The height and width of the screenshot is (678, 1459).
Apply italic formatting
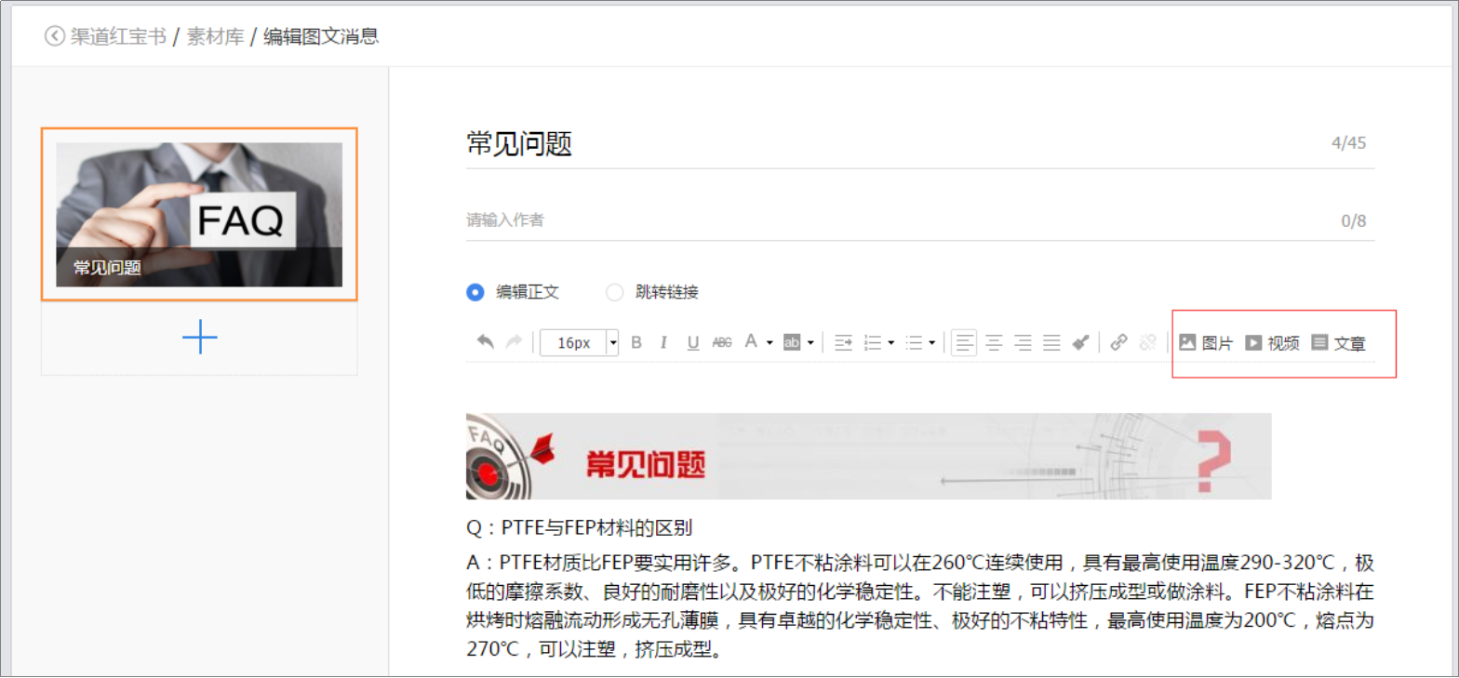663,342
